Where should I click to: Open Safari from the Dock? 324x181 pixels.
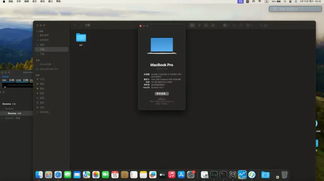click(x=58, y=175)
